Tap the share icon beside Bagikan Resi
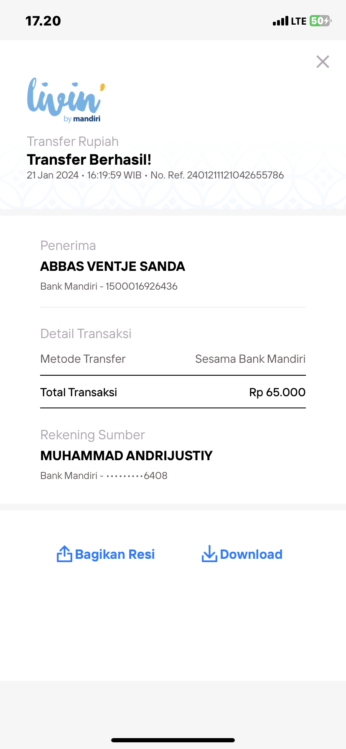Viewport: 346px width, 749px height. (x=64, y=554)
